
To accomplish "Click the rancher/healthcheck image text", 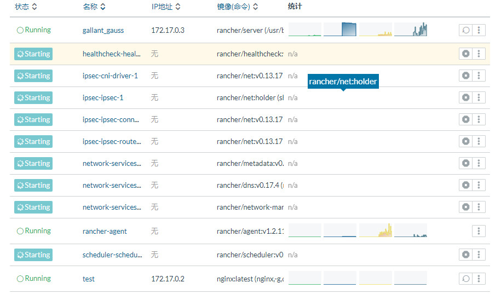I will click(x=250, y=54).
